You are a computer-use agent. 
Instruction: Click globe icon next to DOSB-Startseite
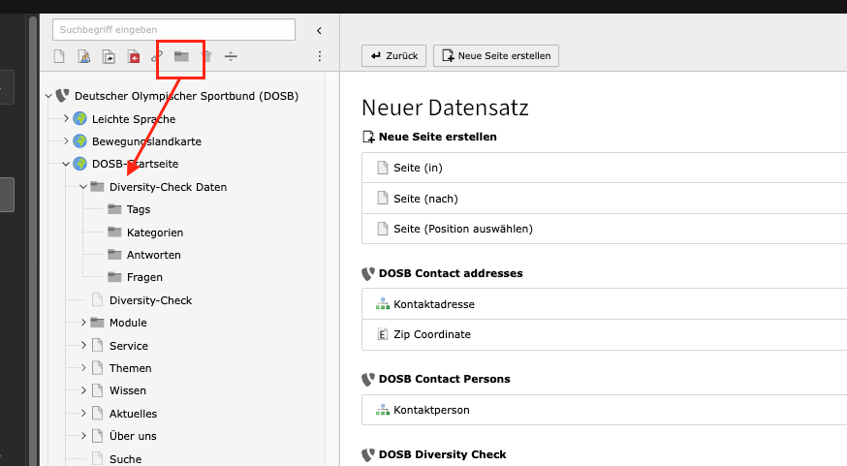click(79, 163)
